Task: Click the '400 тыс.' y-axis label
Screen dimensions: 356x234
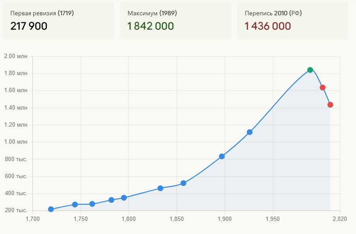Action: (16, 193)
